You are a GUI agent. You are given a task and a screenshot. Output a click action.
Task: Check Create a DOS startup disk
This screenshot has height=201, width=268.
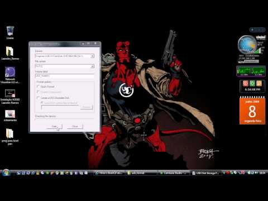click(x=38, y=98)
